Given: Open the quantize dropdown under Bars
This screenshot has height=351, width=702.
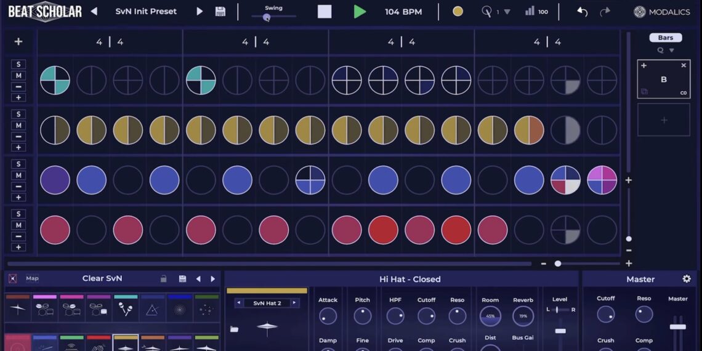Looking at the screenshot, I should pyautogui.click(x=666, y=50).
